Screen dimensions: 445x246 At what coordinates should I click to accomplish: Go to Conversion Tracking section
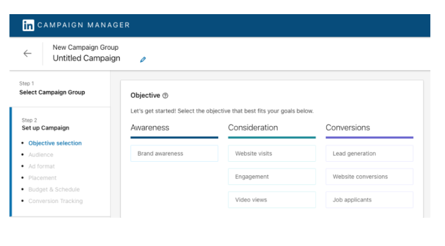[x=55, y=201]
